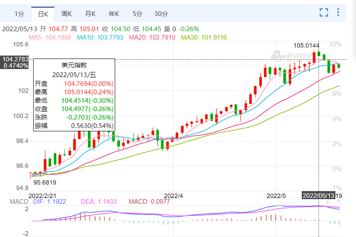Enter fullscreen chart mode

click(324, 13)
